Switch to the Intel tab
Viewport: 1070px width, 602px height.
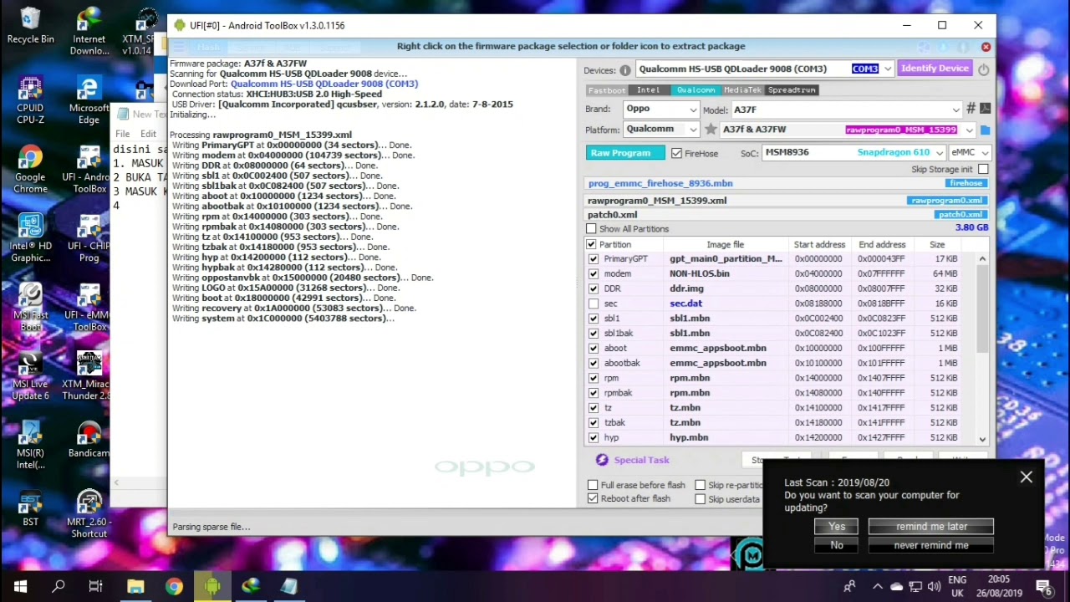[x=649, y=90]
